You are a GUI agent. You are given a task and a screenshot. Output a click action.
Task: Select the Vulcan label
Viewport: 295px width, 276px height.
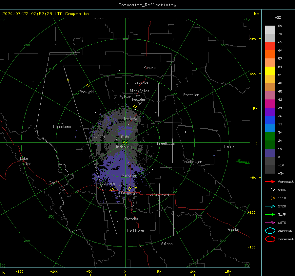pos(167,244)
